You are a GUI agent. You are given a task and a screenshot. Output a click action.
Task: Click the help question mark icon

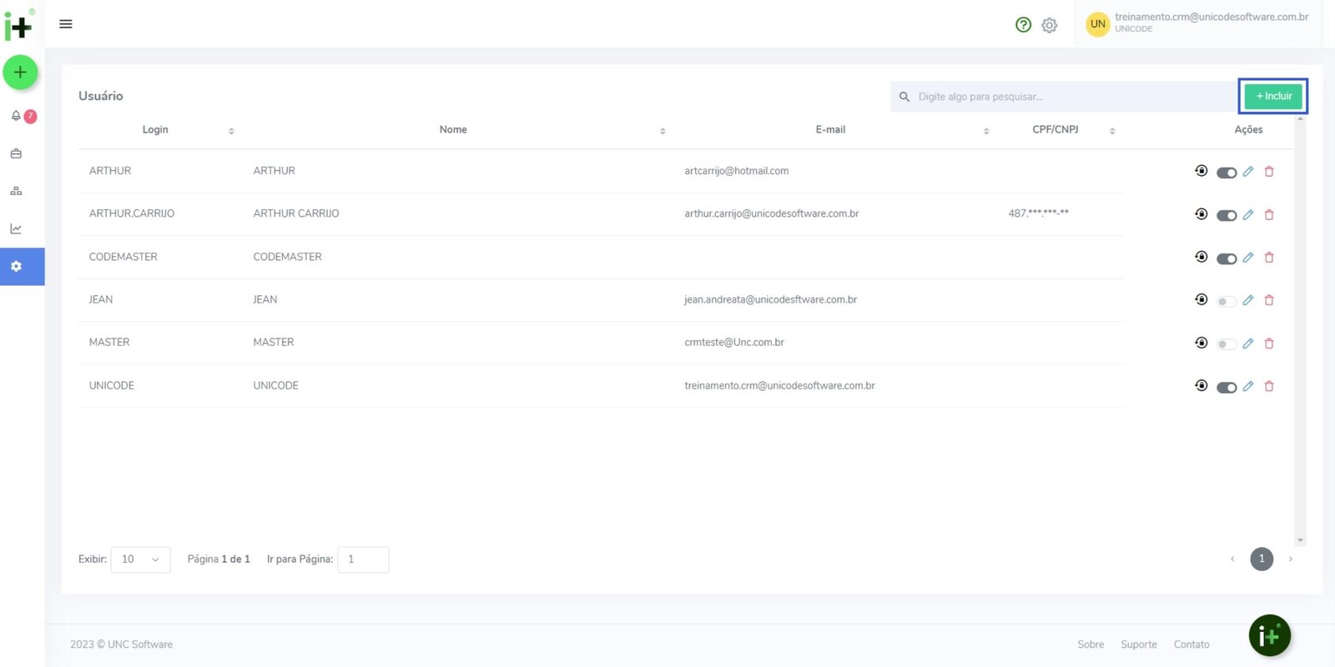pyautogui.click(x=1023, y=25)
